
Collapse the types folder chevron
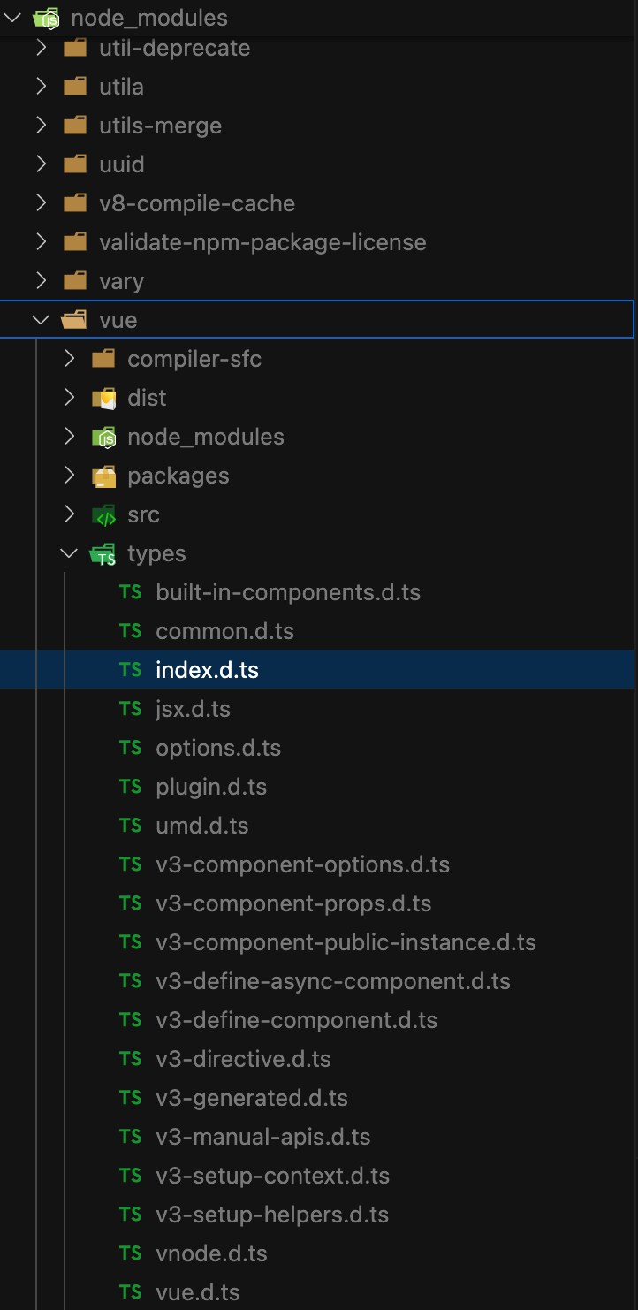69,553
